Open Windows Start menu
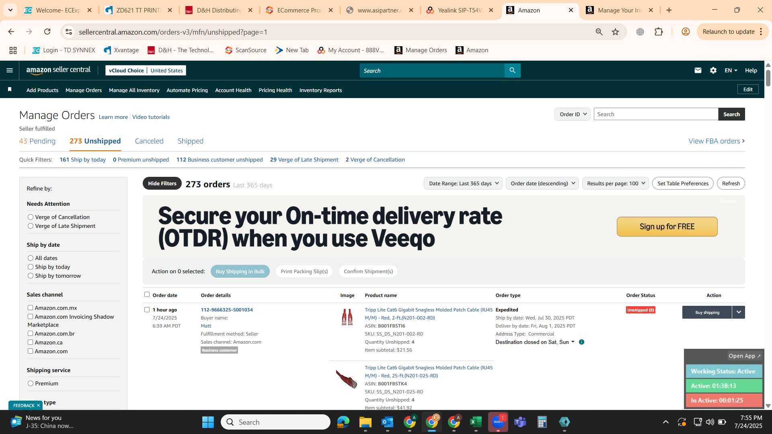Screen dimensions: 772x434 pos(208,422)
